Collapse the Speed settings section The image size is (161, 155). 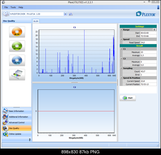click(121, 39)
